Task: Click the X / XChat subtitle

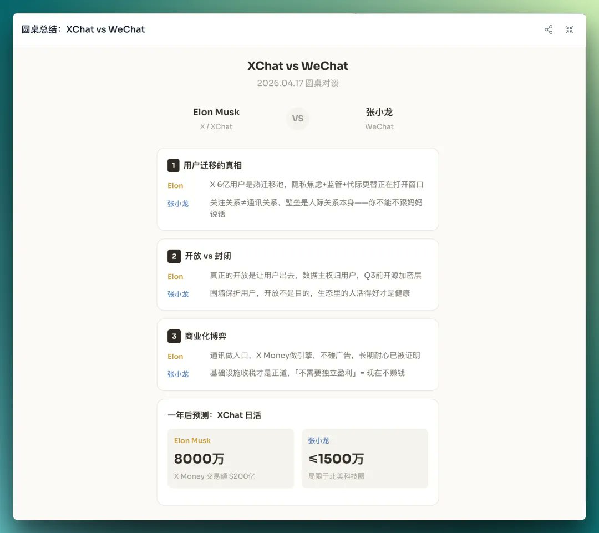Action: (x=216, y=126)
